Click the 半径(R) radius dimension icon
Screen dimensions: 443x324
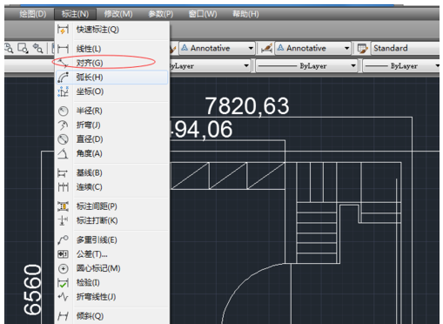click(63, 111)
